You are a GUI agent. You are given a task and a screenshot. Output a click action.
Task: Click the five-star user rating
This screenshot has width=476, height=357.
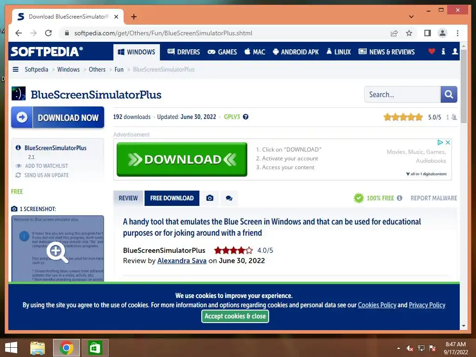(403, 117)
